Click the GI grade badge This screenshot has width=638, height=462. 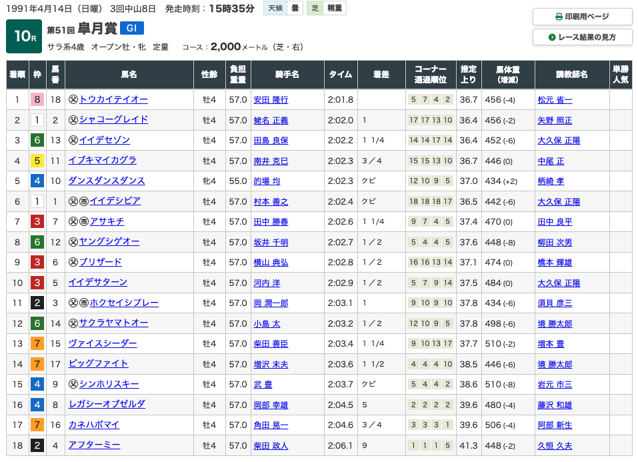[132, 28]
